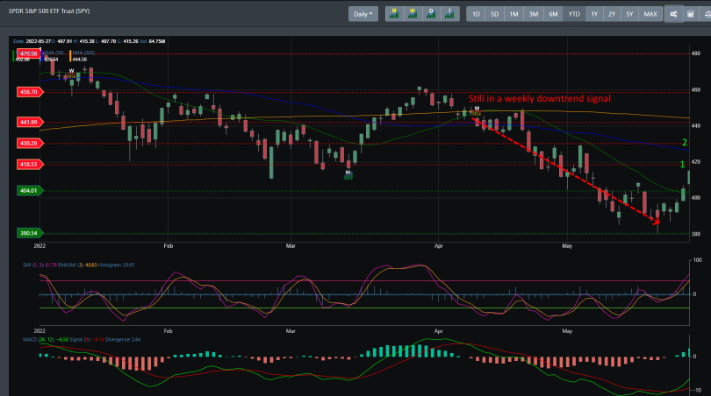Viewport: 711px width, 396px height.
Task: Click the balance scale compare icon
Action: click(706, 14)
